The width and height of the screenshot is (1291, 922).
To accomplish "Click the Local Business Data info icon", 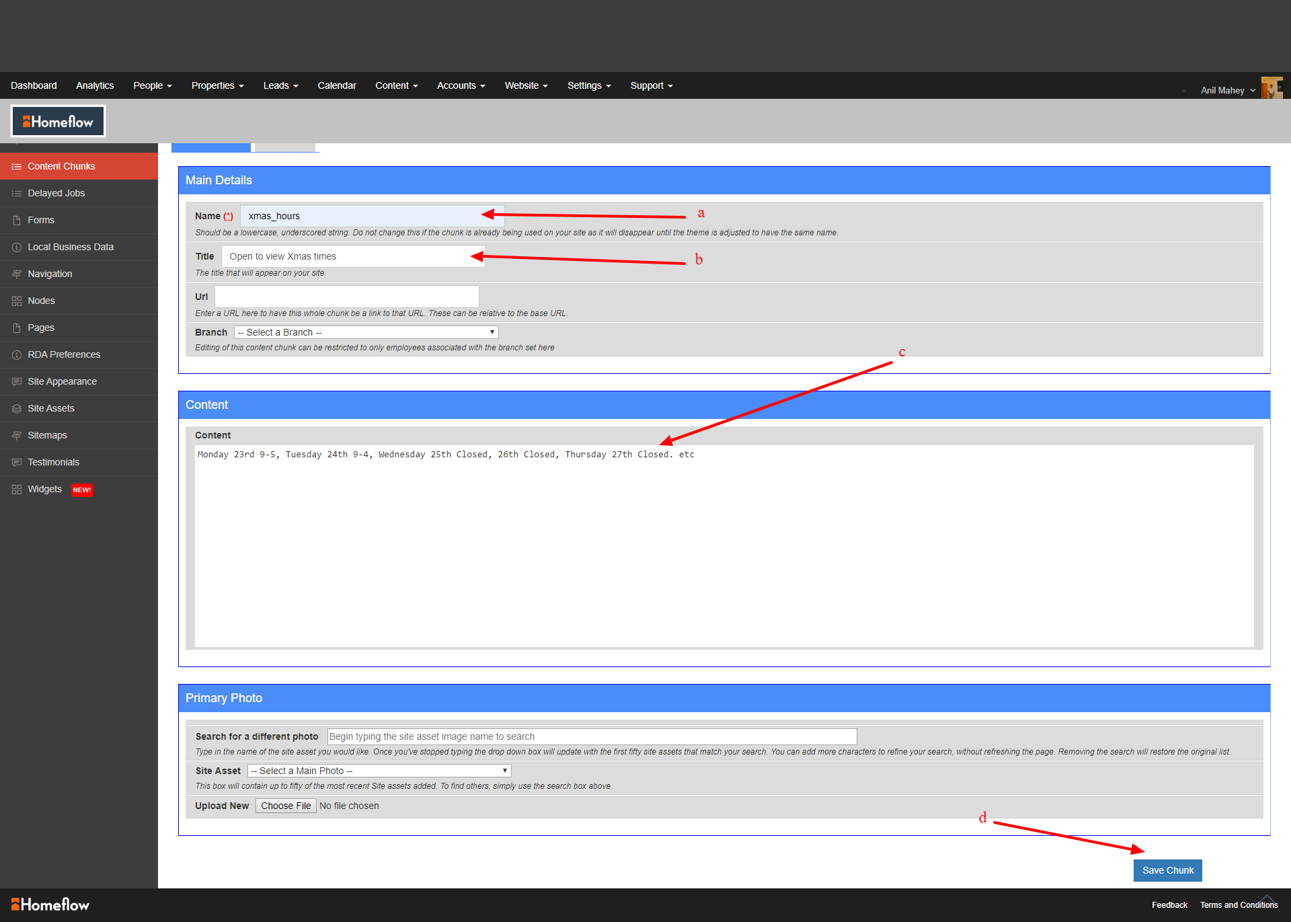I will (16, 247).
